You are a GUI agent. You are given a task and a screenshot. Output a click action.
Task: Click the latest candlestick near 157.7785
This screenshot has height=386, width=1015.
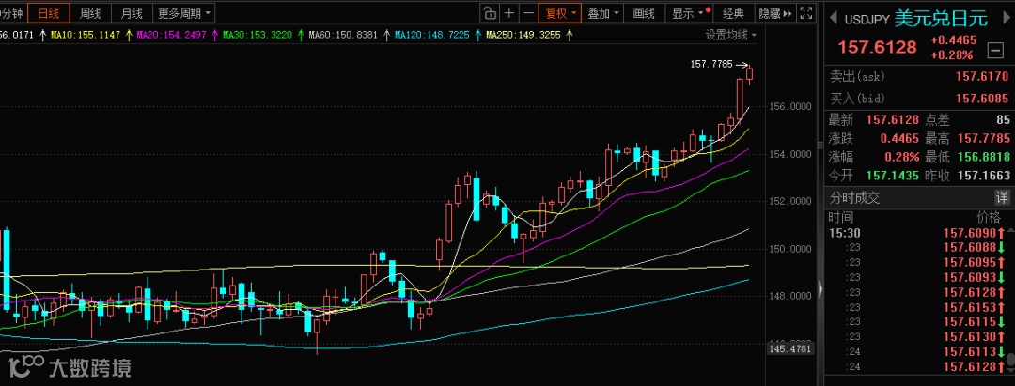pyautogui.click(x=750, y=73)
